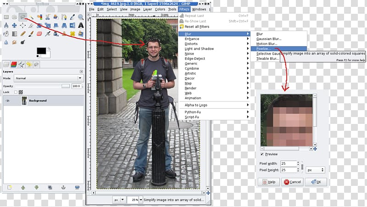Switch to the Paths tab
This screenshot has height=207, width=367.
(22, 64)
